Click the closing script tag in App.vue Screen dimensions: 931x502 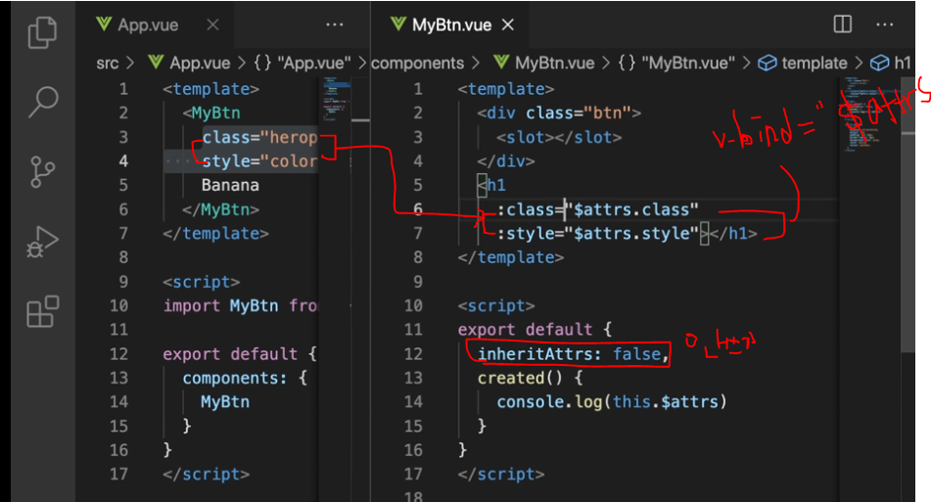pyautogui.click(x=207, y=474)
